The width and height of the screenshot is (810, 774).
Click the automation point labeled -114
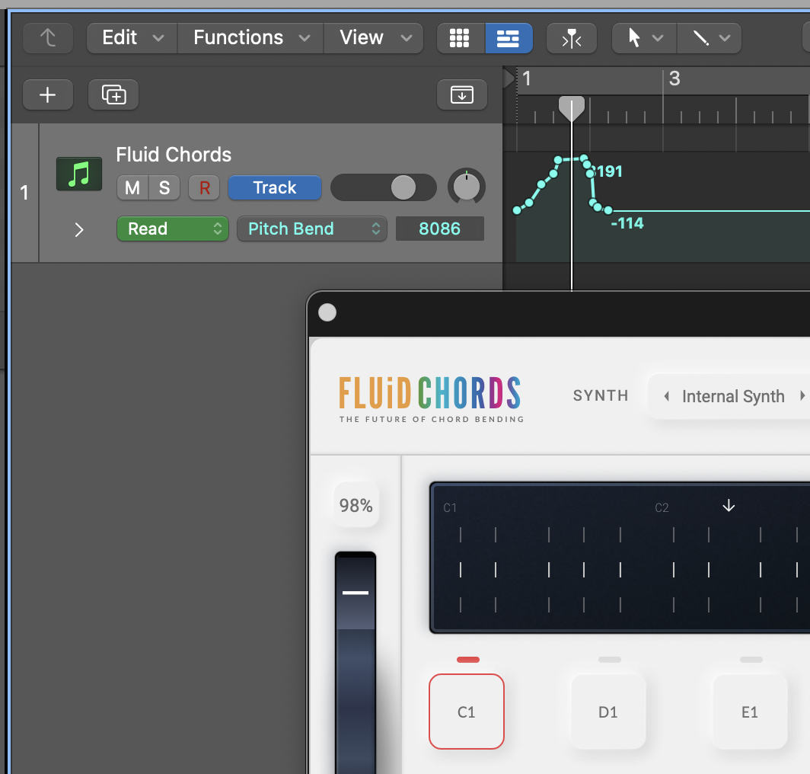pos(608,210)
